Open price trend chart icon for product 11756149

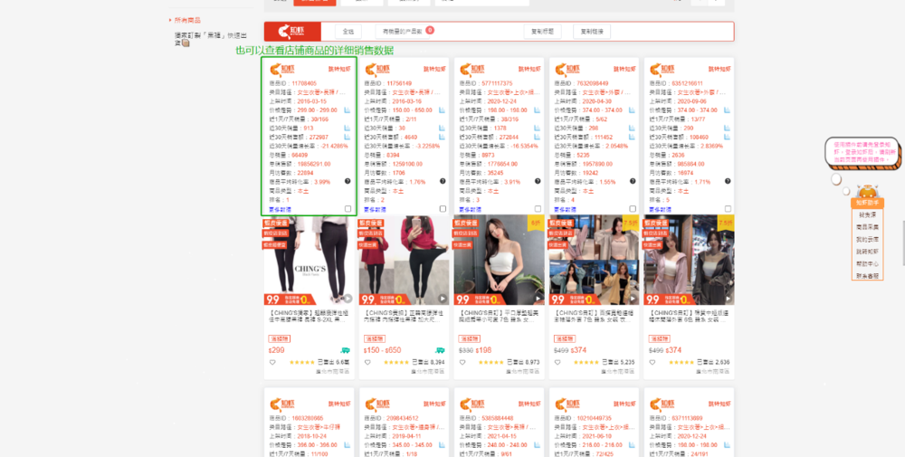pos(443,110)
